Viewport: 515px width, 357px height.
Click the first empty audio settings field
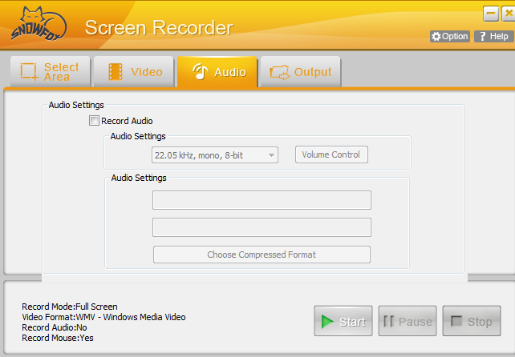point(262,200)
